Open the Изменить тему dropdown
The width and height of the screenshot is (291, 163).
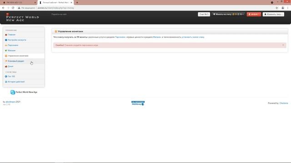(x=273, y=14)
